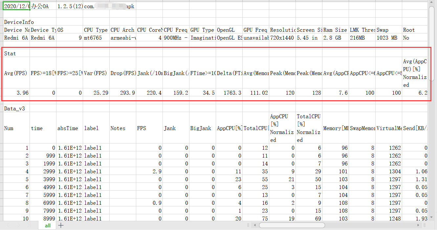437x230 pixels.
Task: Click the vertical scrollbar thumb
Action: [x=432, y=43]
